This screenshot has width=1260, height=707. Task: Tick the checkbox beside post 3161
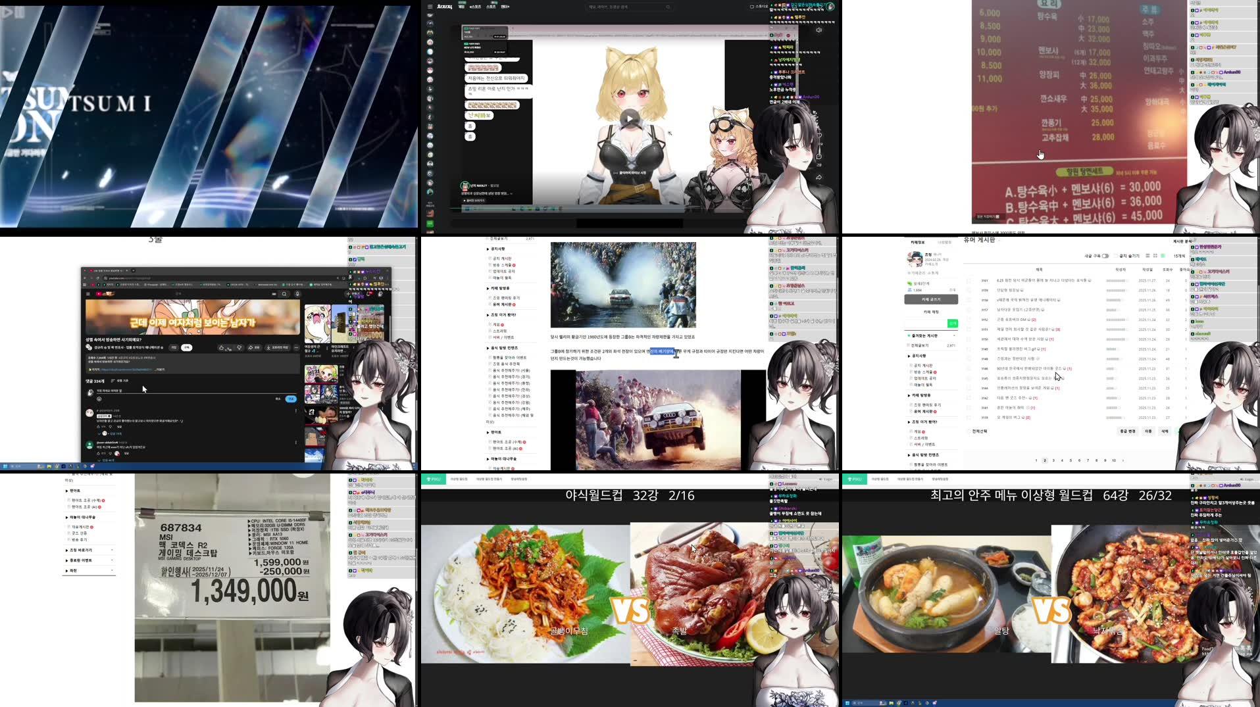pos(969,281)
